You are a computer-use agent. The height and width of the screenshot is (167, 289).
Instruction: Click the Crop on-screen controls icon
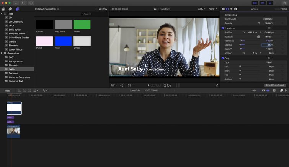coord(269,58)
